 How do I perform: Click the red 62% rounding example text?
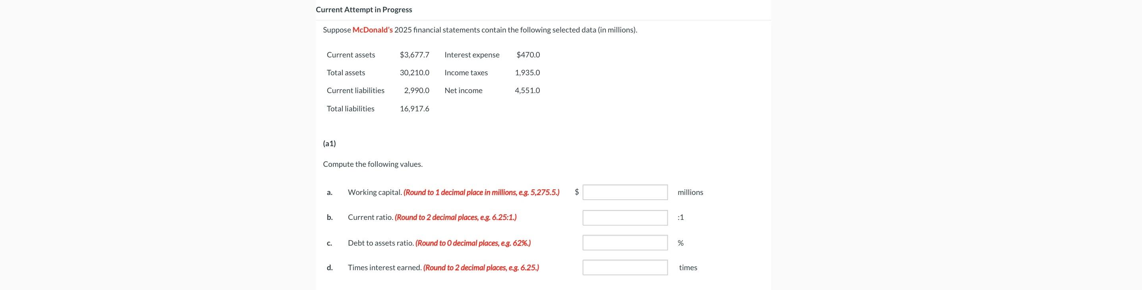point(473,243)
